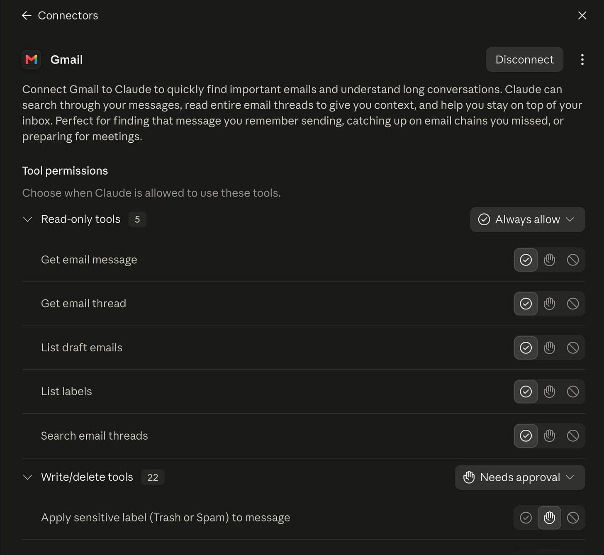This screenshot has height=555, width=604.
Task: Block the Search email threads tool
Action: pos(573,436)
